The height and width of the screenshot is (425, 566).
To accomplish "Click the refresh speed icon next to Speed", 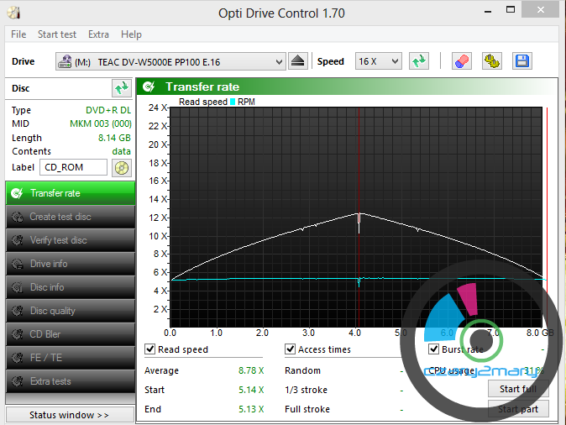I will [x=419, y=61].
